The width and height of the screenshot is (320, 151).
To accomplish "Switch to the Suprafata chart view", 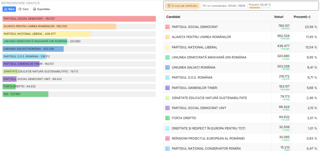I will [x=42, y=9].
